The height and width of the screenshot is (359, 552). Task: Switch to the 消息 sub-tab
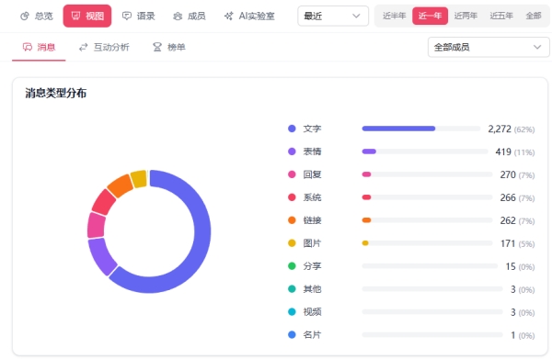coord(39,47)
